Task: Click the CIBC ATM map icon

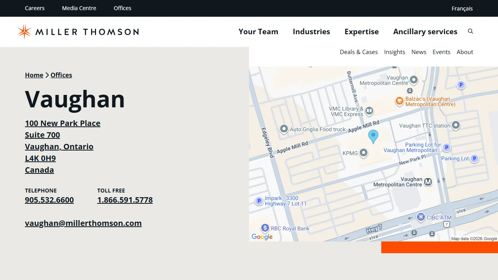Action: (421, 217)
